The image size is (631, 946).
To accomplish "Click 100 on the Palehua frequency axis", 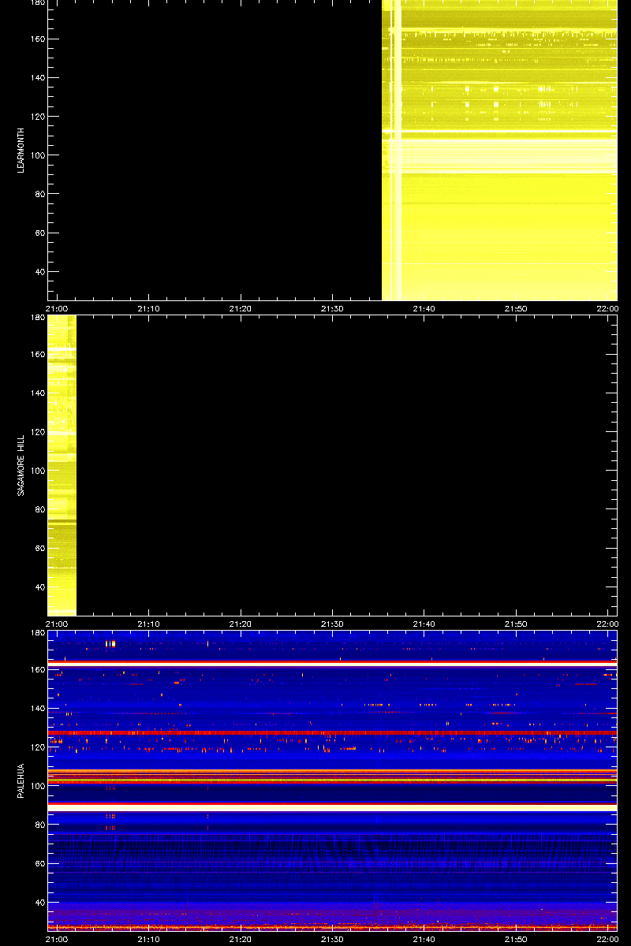I will click(x=37, y=784).
